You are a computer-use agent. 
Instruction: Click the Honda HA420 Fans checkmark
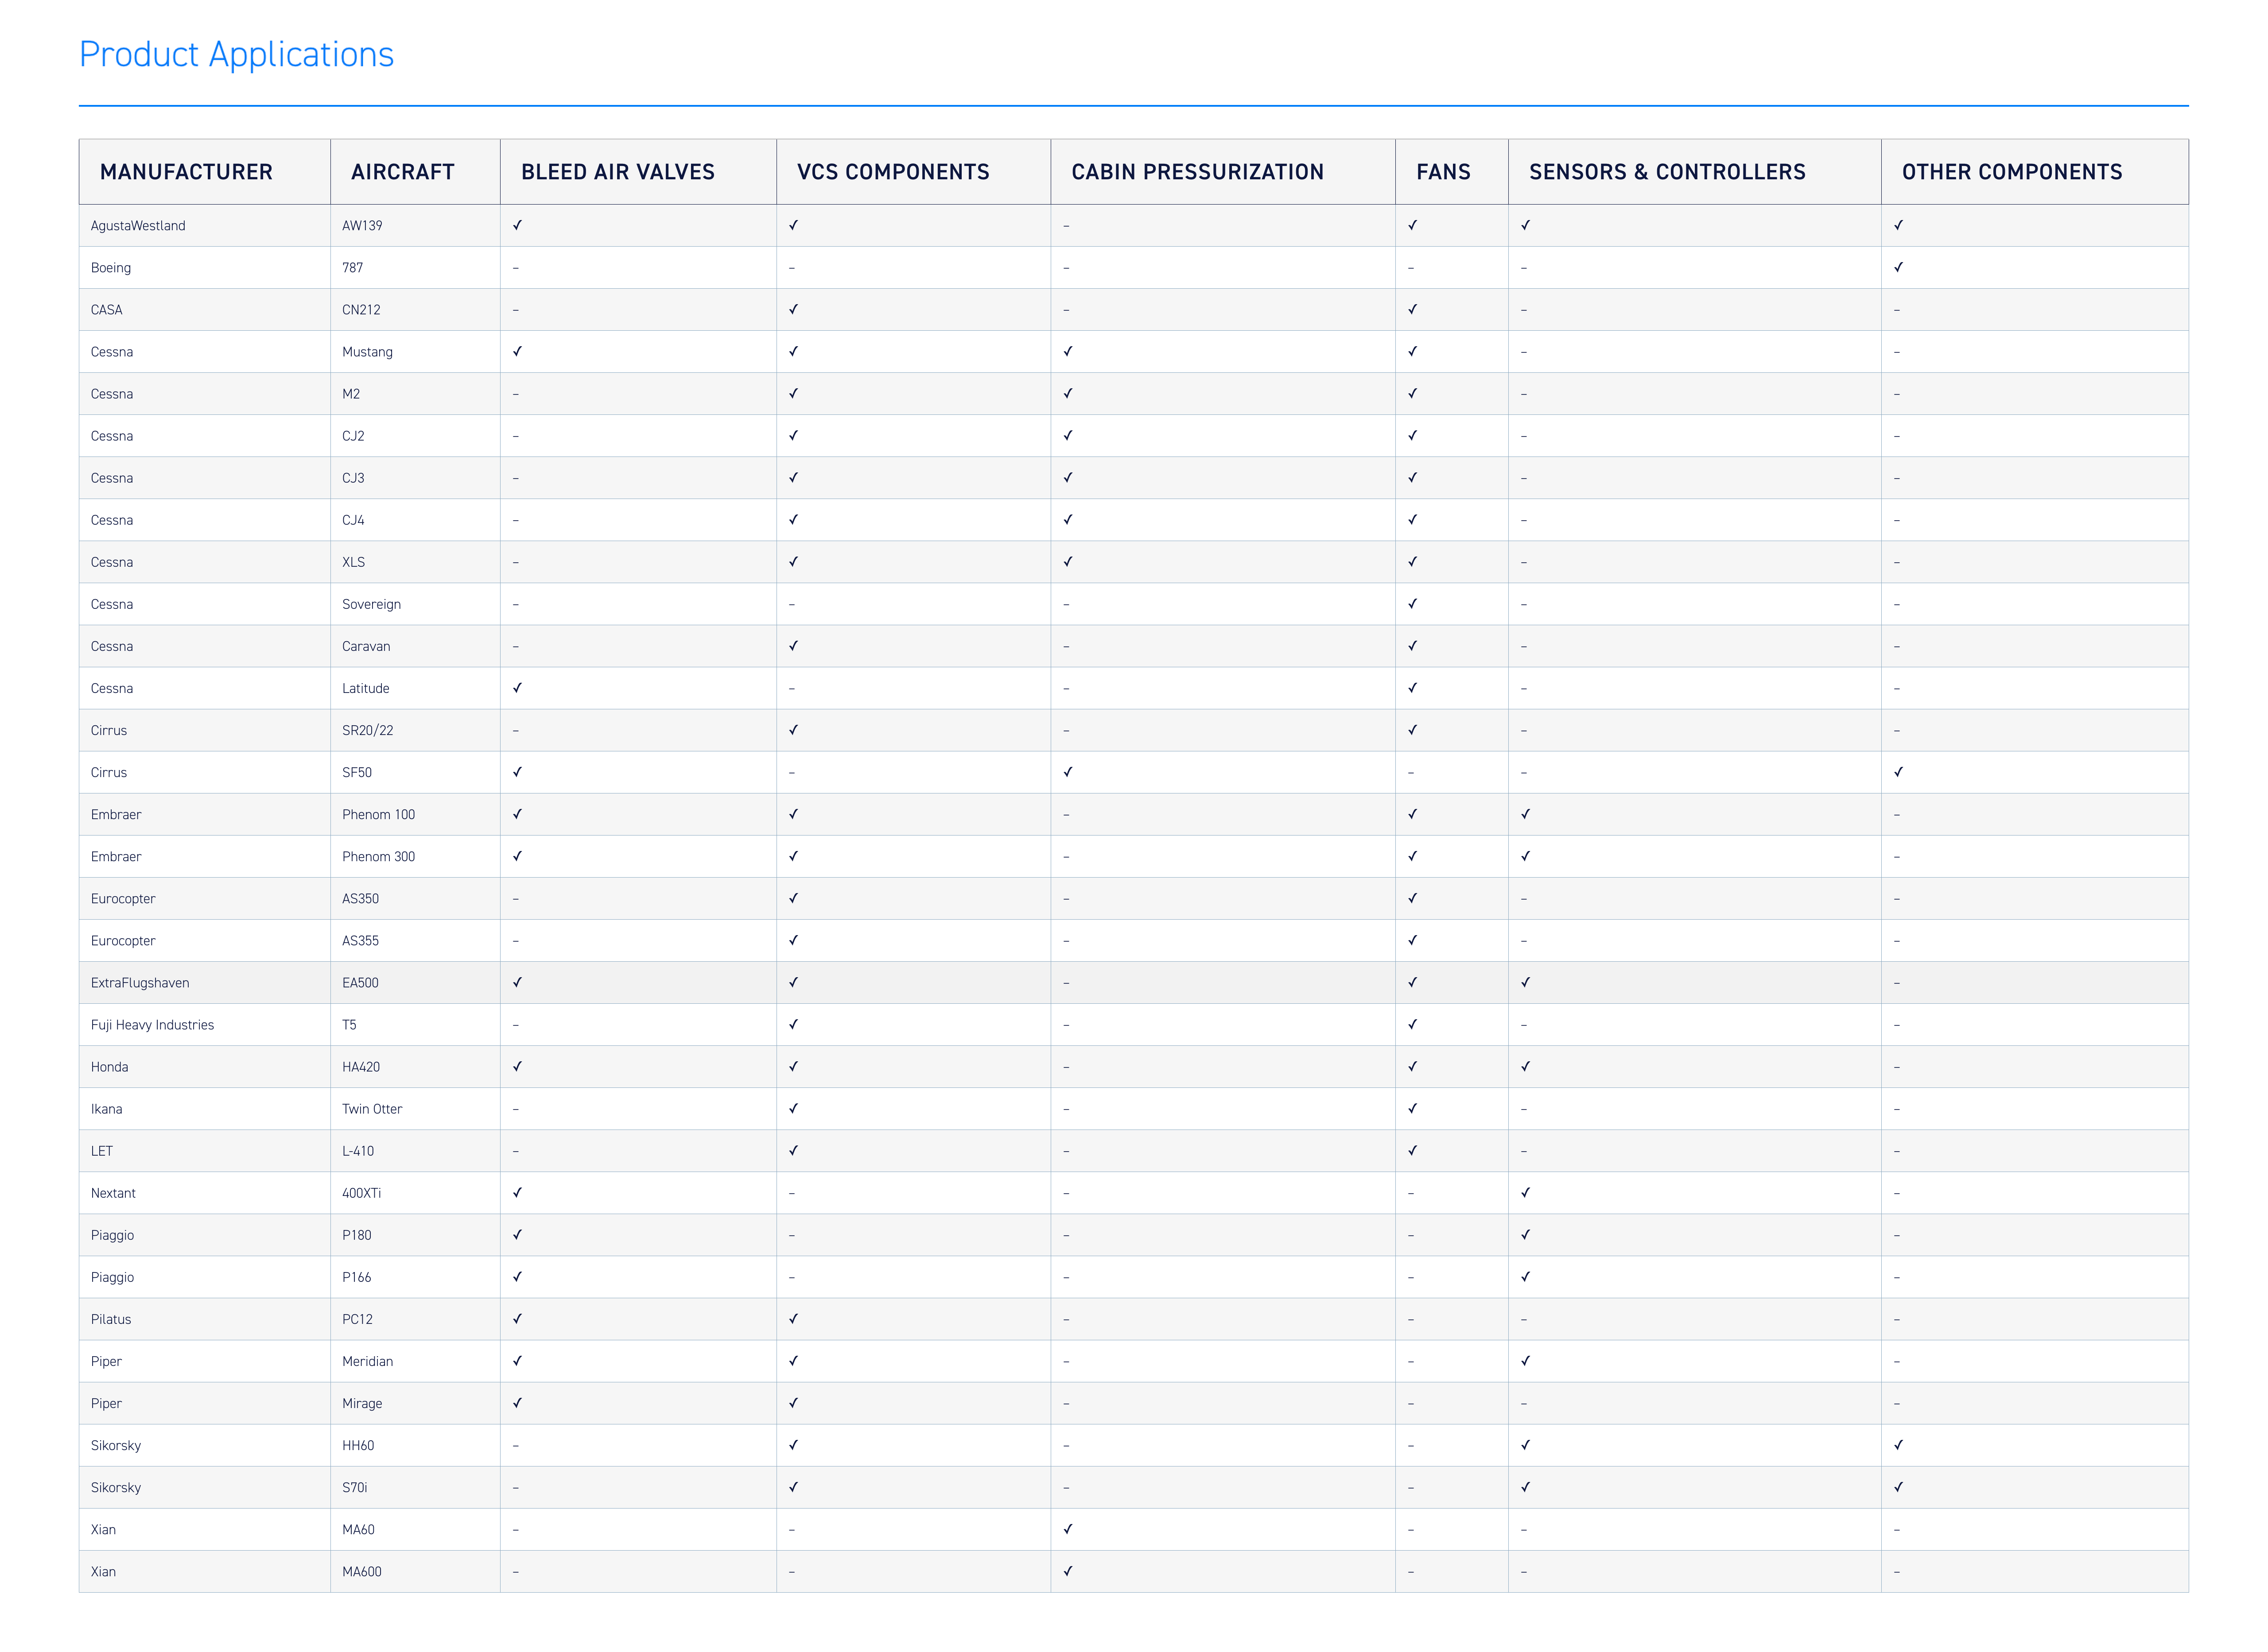[x=1412, y=1066]
